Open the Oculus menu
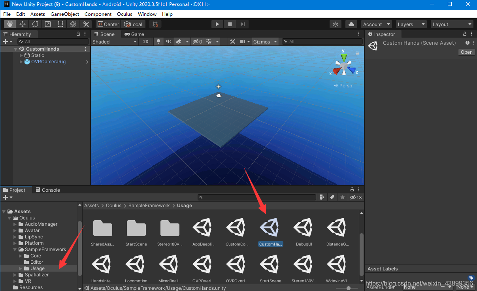 (124, 14)
